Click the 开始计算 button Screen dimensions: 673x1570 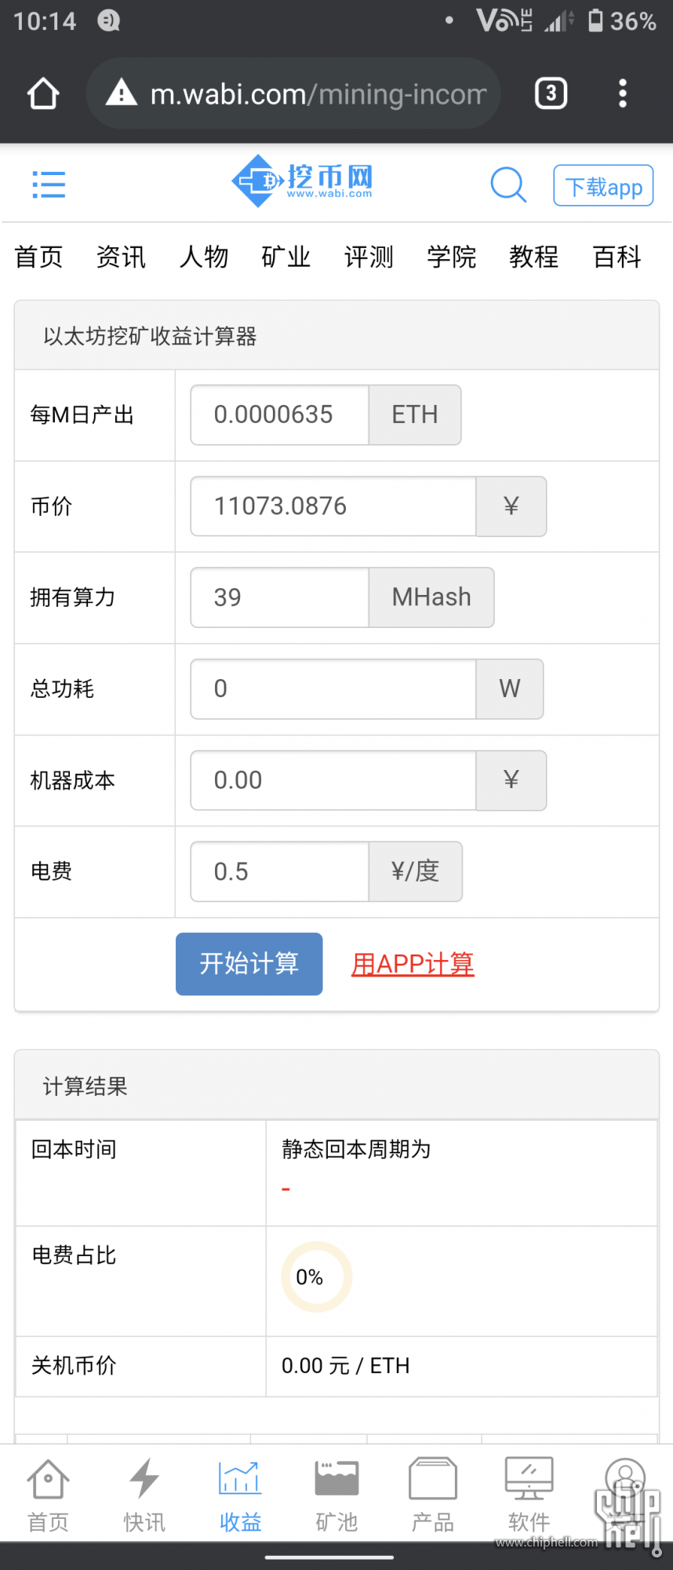249,964
